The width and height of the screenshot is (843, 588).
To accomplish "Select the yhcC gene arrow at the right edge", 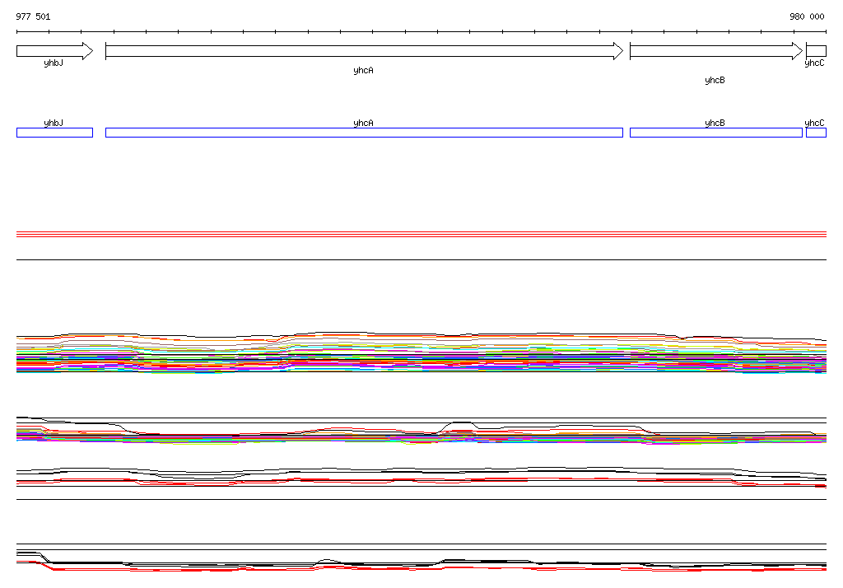I will (816, 51).
